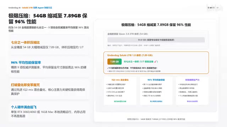
Task: Click the slide's main title on the left
Action: 48,19
